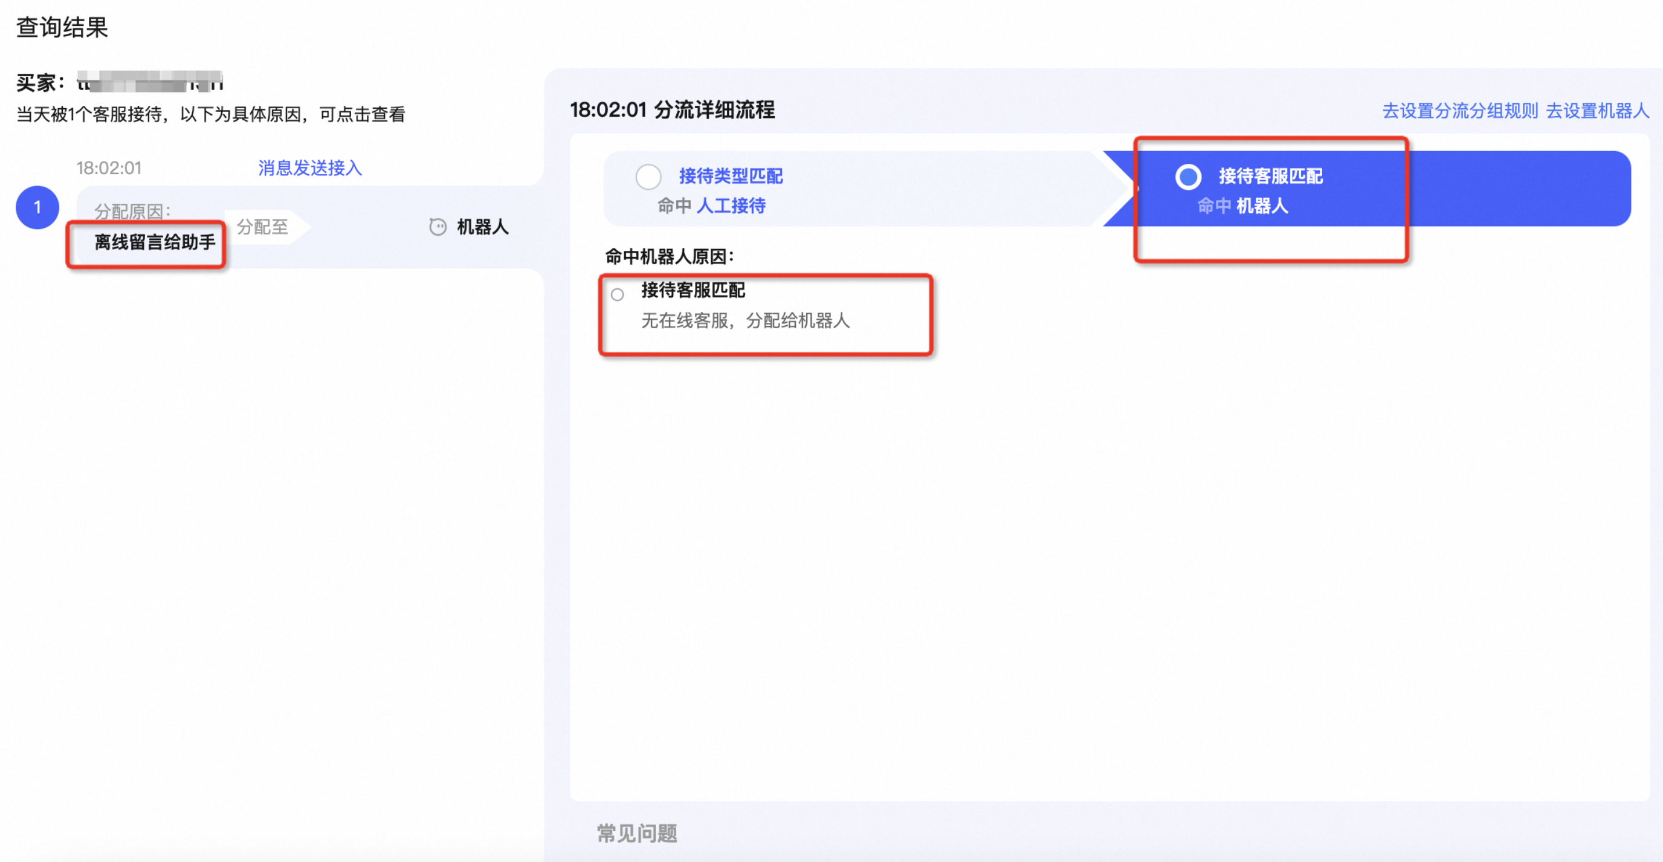Click the 消息发送接入 link

[x=310, y=168]
